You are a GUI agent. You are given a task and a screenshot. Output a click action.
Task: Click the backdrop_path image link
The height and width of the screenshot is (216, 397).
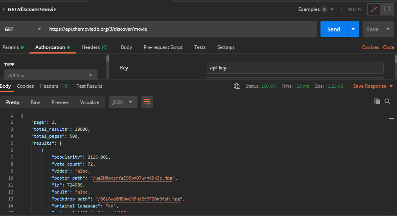click(139, 199)
